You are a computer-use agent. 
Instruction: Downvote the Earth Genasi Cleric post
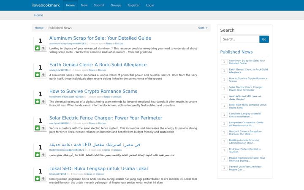[x=43, y=74]
